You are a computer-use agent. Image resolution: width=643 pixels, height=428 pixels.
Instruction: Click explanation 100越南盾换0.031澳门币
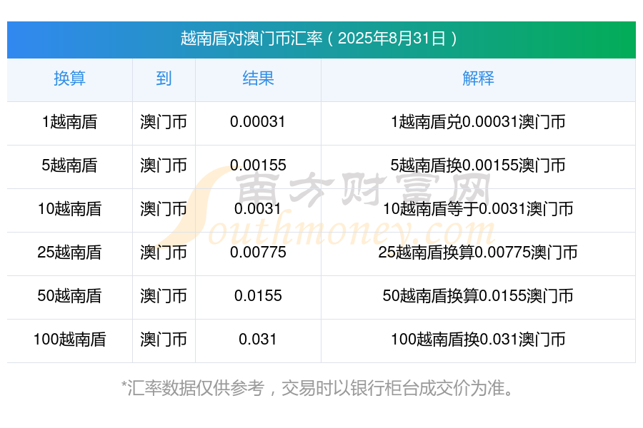click(478, 340)
